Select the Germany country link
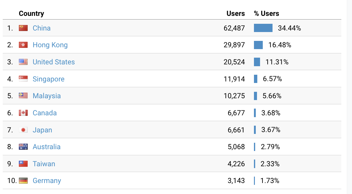This screenshot has width=352, height=194. [47, 181]
